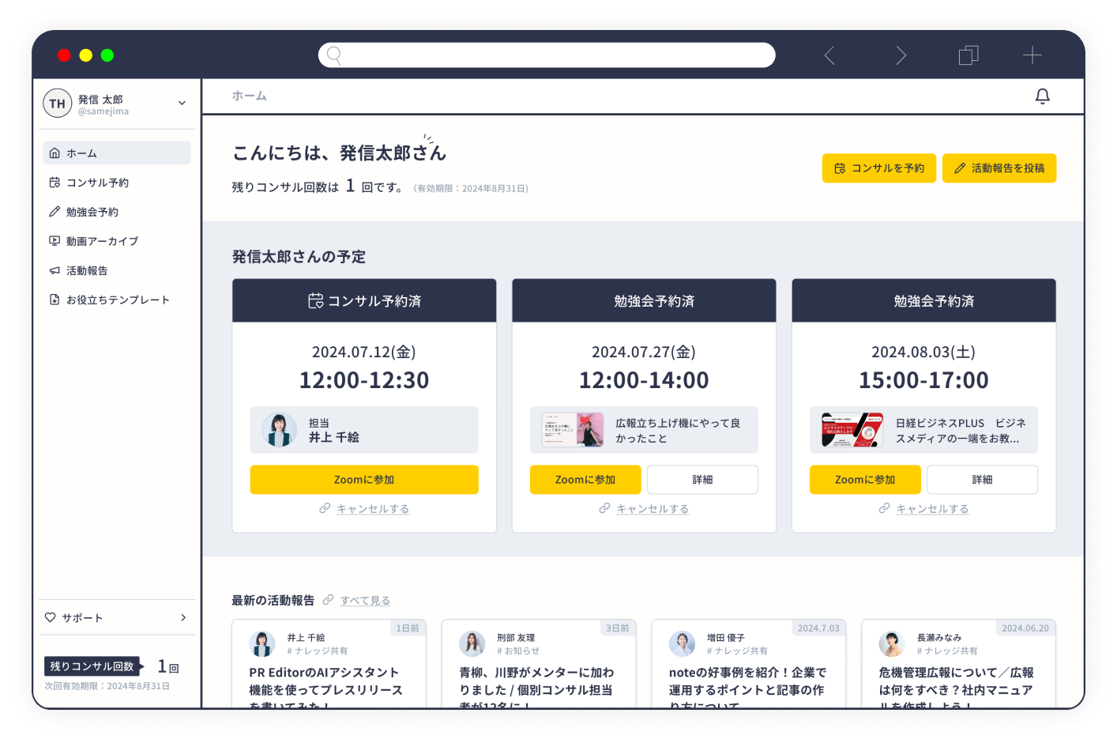Go forward with the browser forward arrow
The image size is (1117, 743).
901,55
